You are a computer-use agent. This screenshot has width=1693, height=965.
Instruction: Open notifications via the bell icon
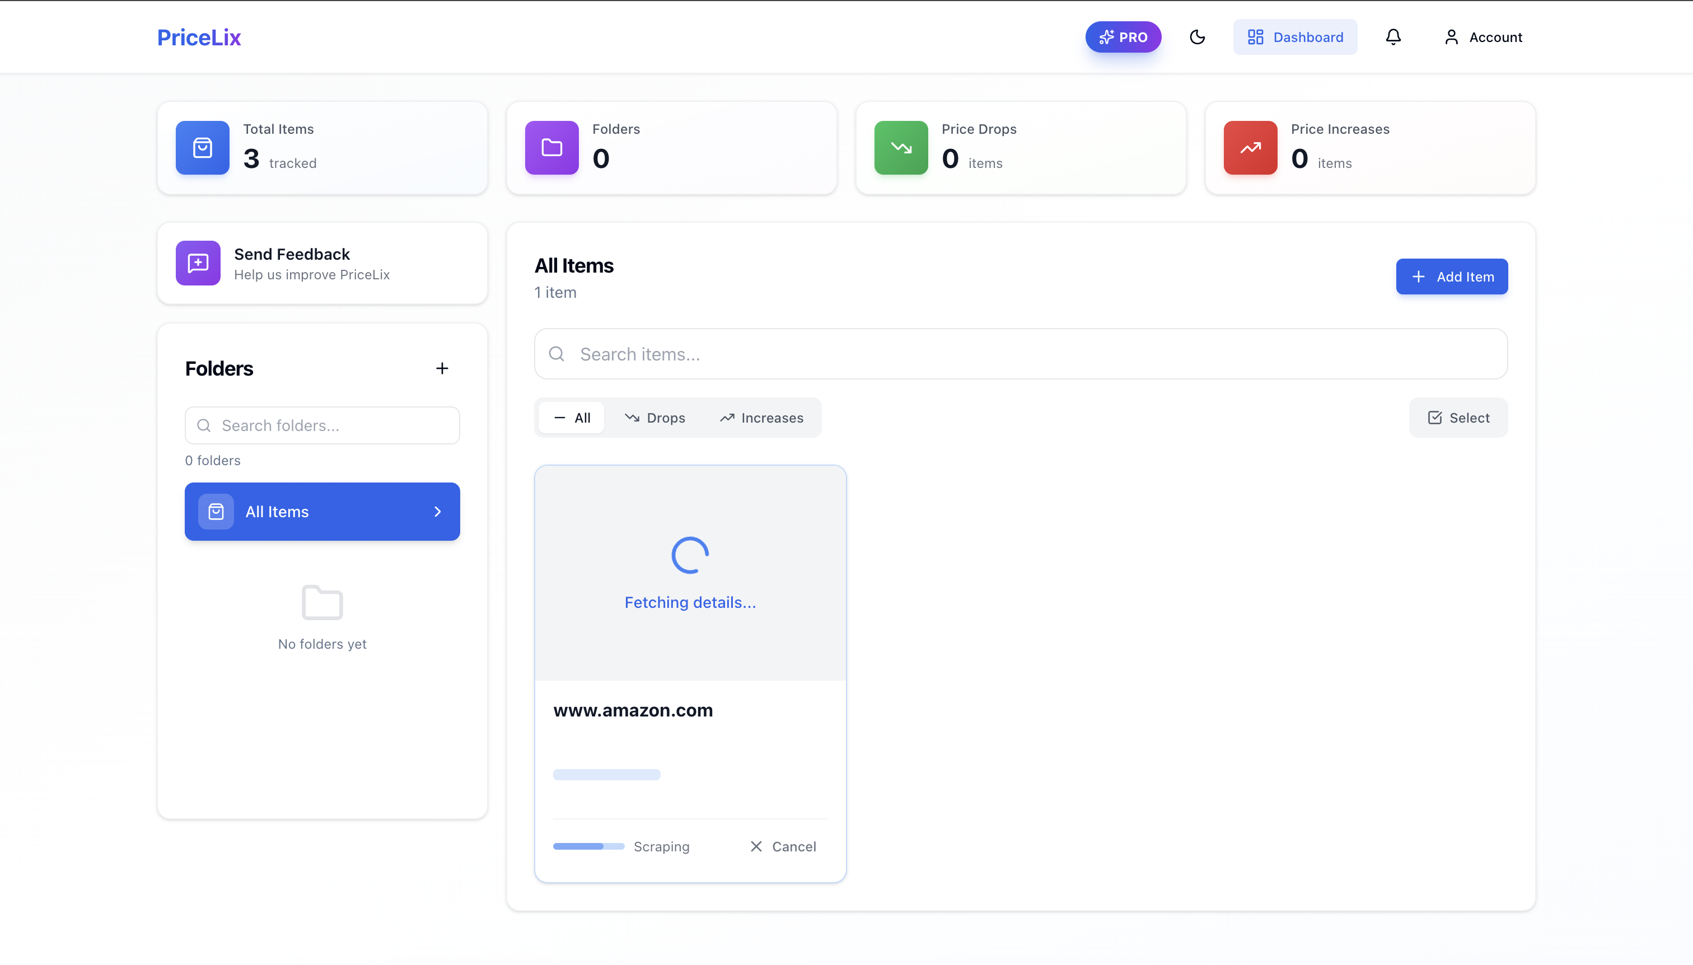pyautogui.click(x=1393, y=37)
